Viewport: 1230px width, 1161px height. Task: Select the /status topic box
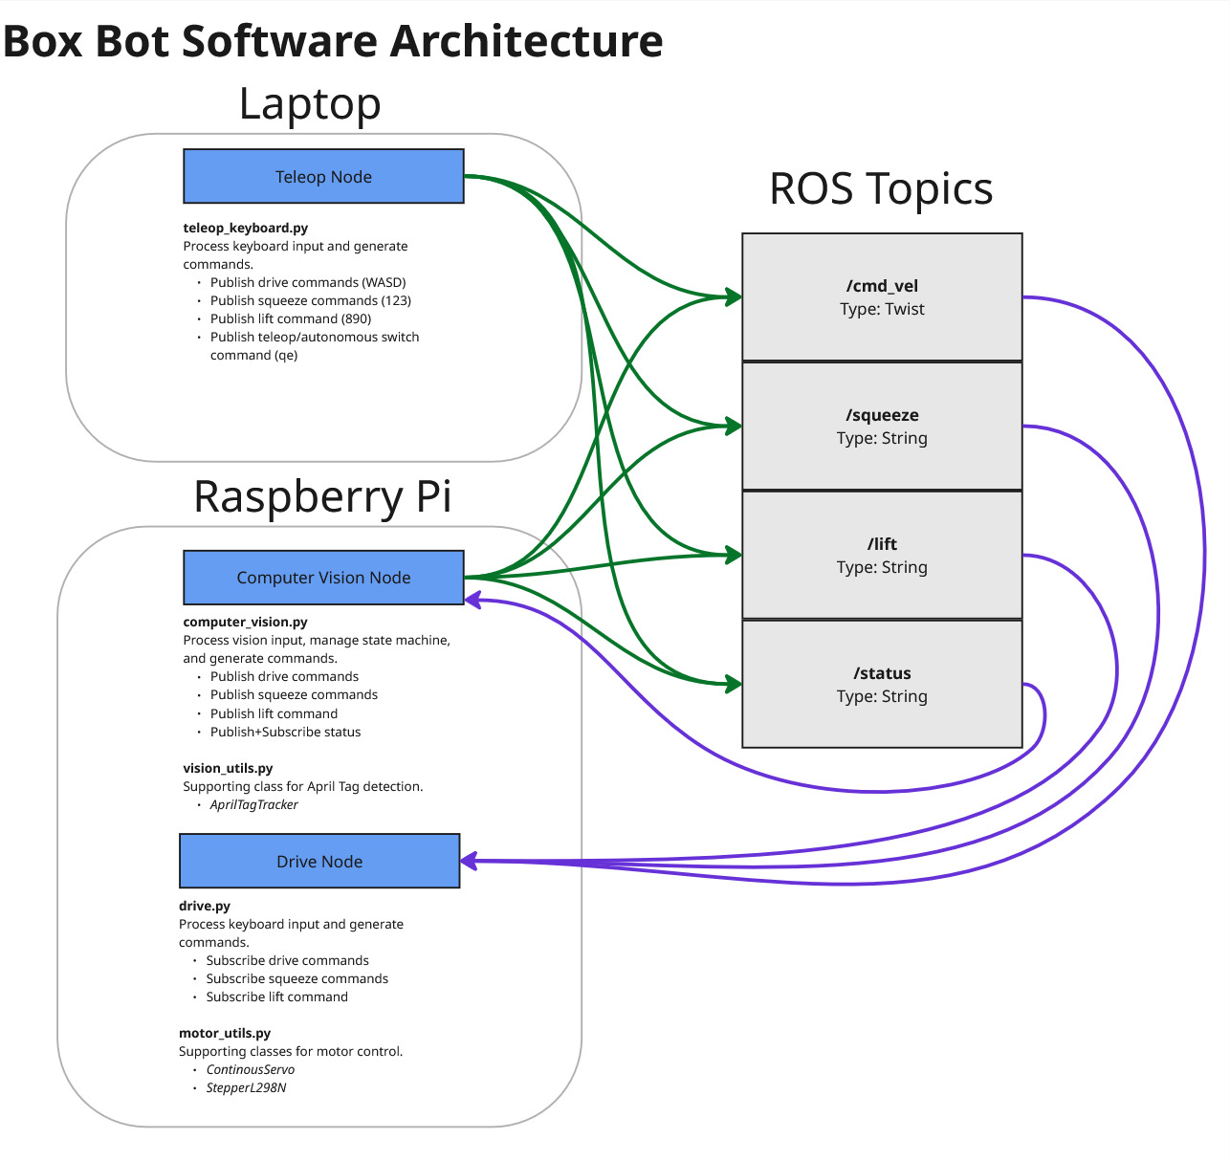pyautogui.click(x=881, y=684)
